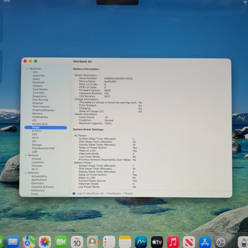The height and width of the screenshot is (248, 248).
Task: Select Wi-Fi under Network
Action: pyautogui.click(x=35, y=169)
